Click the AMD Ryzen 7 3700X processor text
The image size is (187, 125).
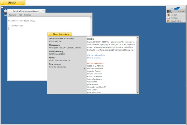tap(65, 47)
